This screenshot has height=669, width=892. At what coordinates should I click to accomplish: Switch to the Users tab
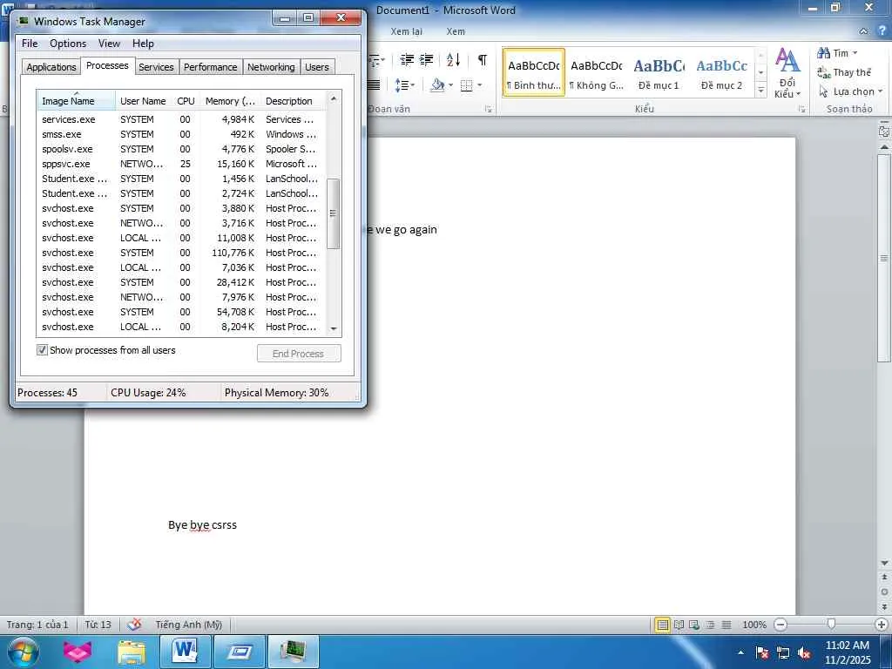point(317,66)
